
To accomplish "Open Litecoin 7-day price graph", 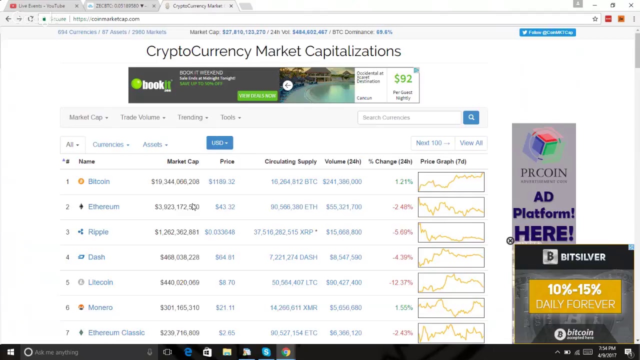I will 451,282.
